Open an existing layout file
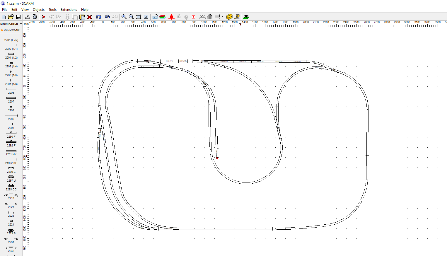Viewport: 447px width, 256px height. coord(11,17)
